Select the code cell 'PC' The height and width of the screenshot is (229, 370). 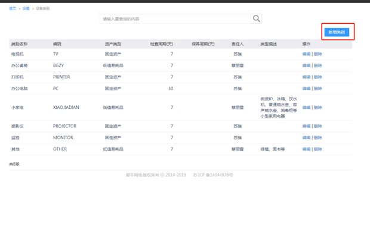55,89
